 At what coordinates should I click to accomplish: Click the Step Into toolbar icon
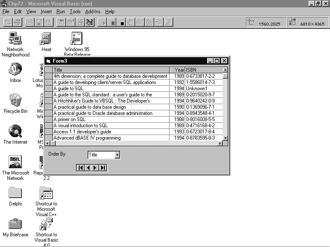click(x=159, y=23)
